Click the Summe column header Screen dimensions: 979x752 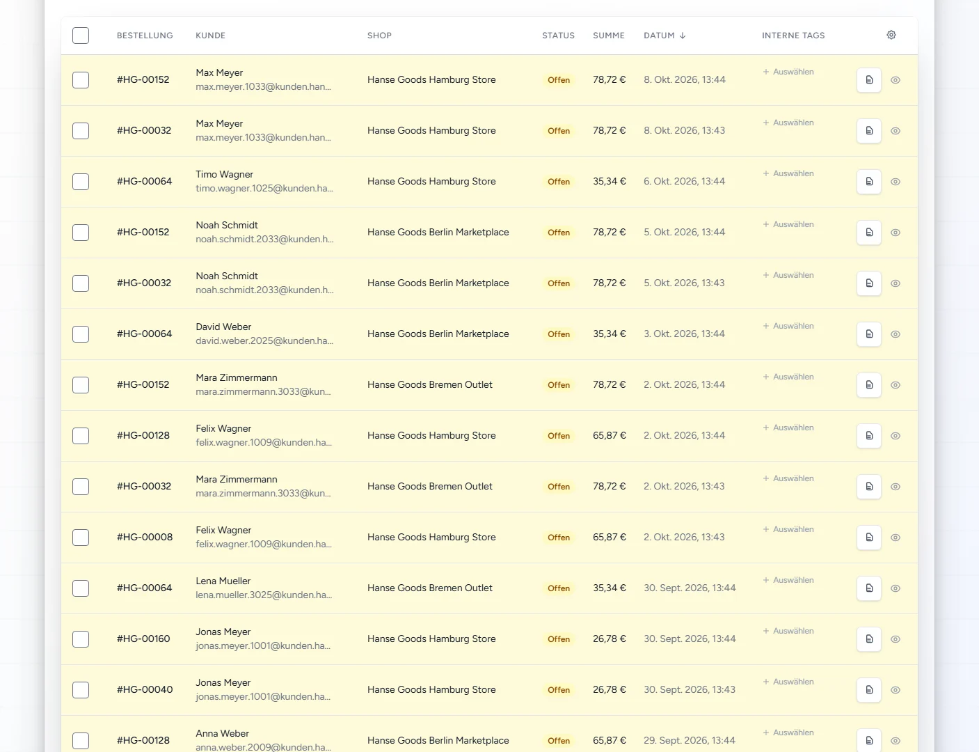(x=609, y=36)
